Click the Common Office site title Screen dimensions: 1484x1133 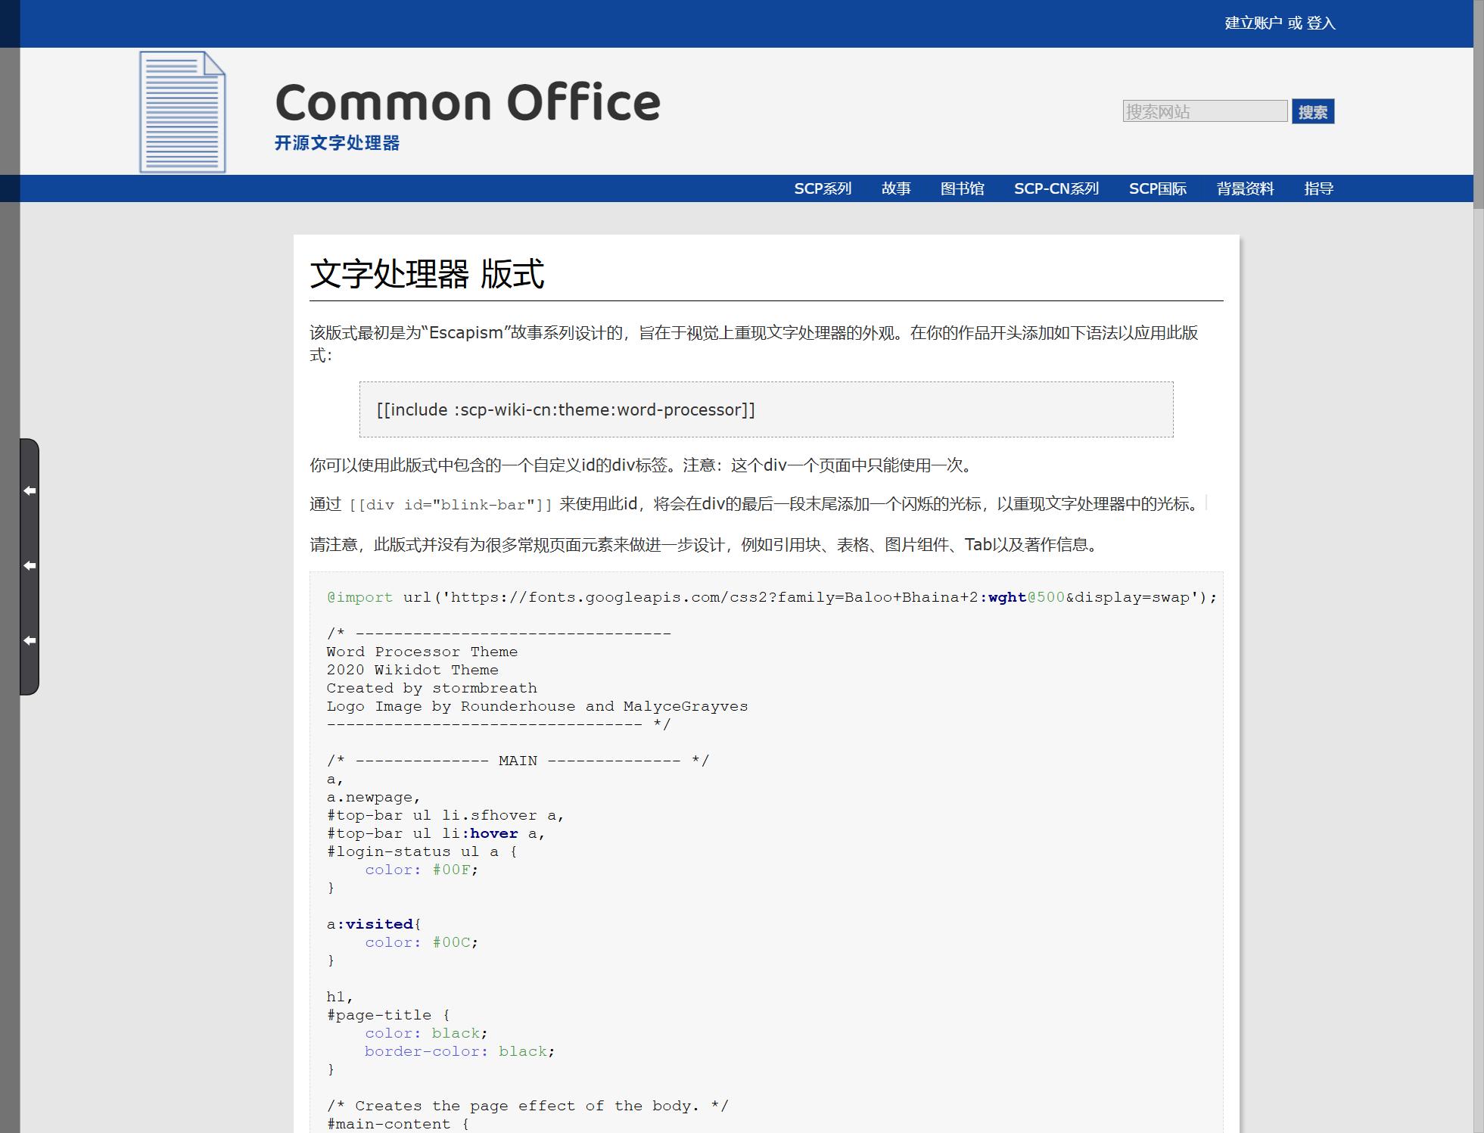point(468,101)
